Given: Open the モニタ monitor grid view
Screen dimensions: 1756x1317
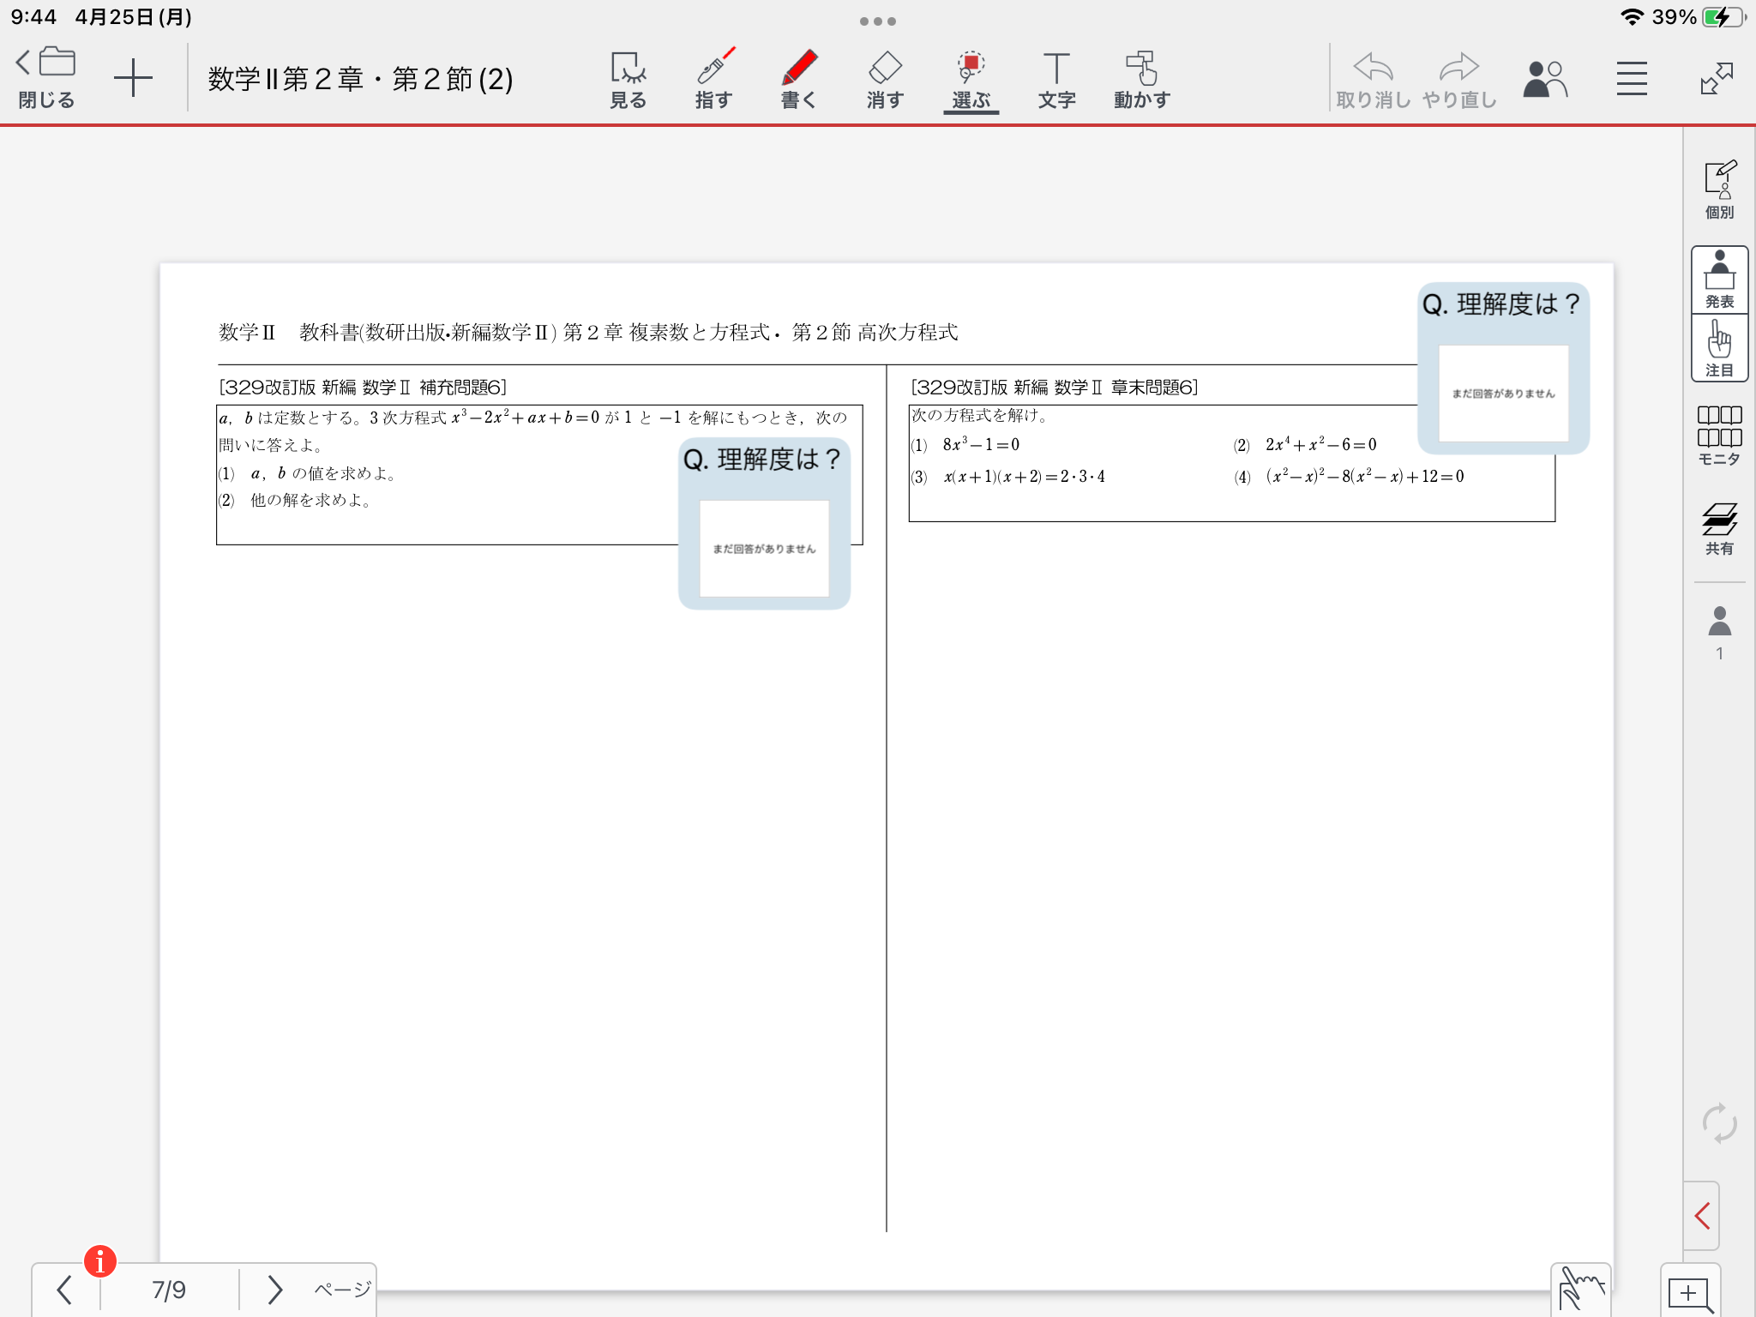Looking at the screenshot, I should tap(1719, 436).
